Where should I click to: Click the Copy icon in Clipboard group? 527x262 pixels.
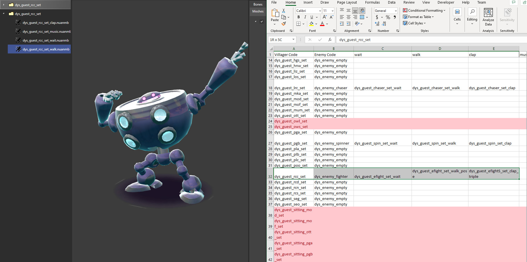tap(284, 17)
